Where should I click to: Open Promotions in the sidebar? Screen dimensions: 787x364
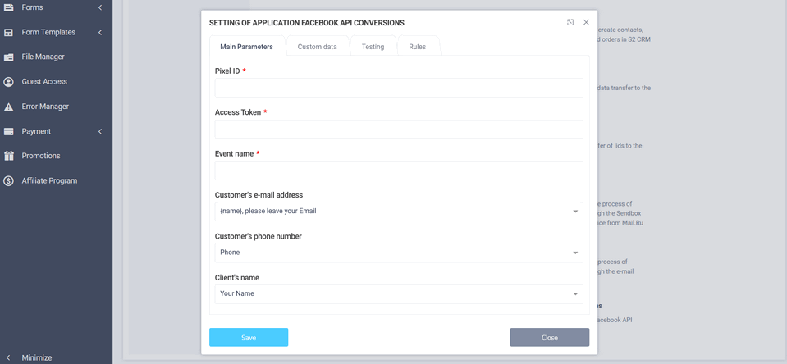point(41,156)
